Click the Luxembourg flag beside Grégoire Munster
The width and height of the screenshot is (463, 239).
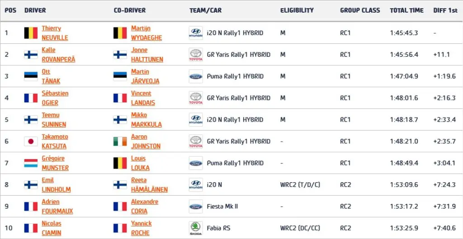31,163
